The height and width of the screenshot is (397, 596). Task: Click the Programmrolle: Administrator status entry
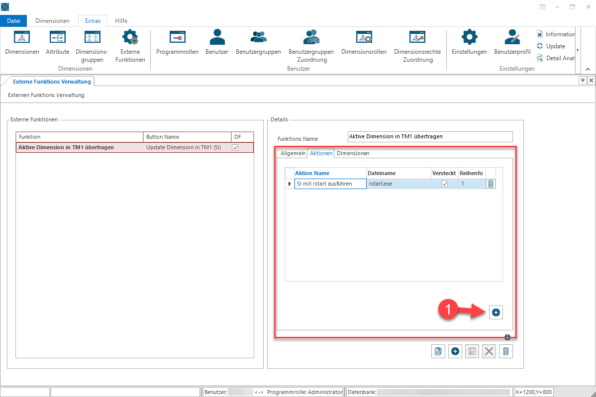pyautogui.click(x=305, y=392)
